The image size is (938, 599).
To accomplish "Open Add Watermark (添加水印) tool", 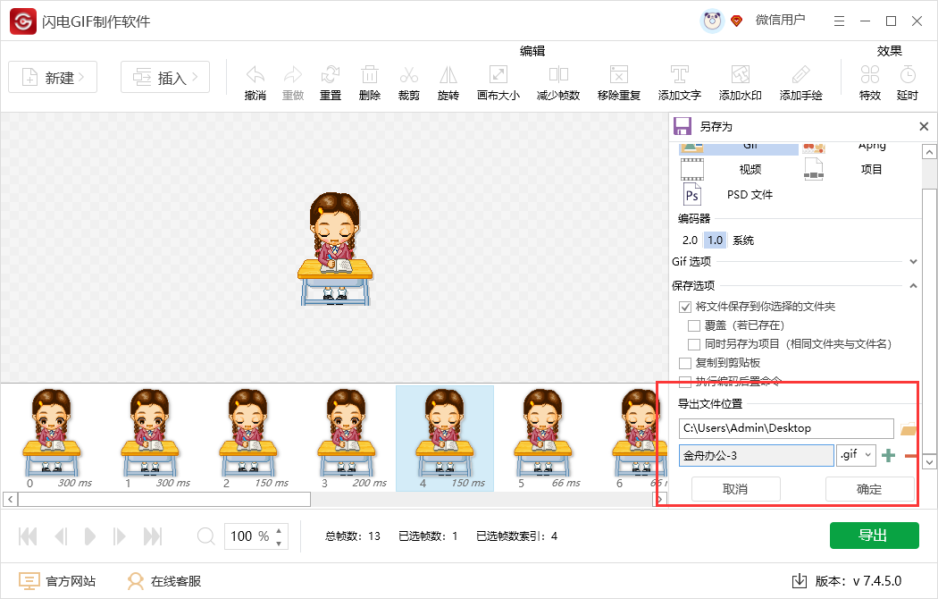I will click(740, 76).
